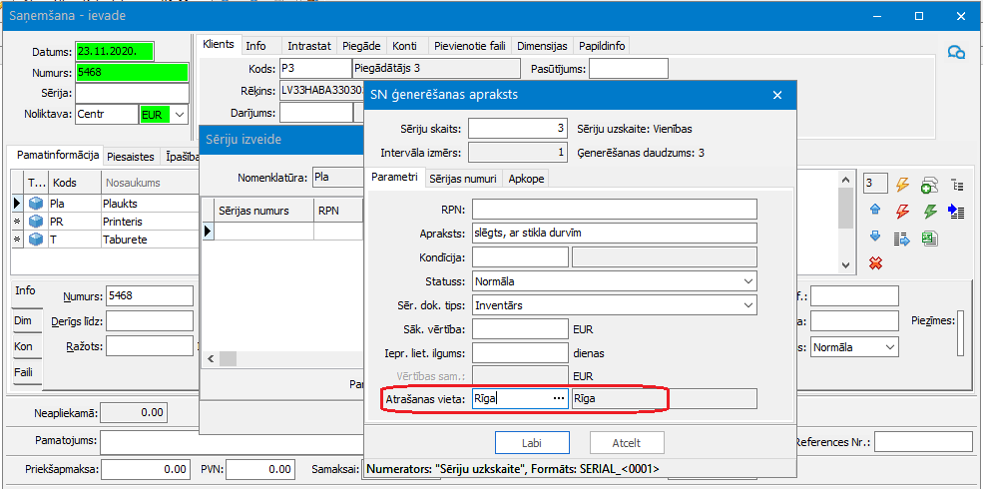Screen dimensions: 983x489
Task: Click the blue arrow insert-into-list icon
Action: point(956,212)
